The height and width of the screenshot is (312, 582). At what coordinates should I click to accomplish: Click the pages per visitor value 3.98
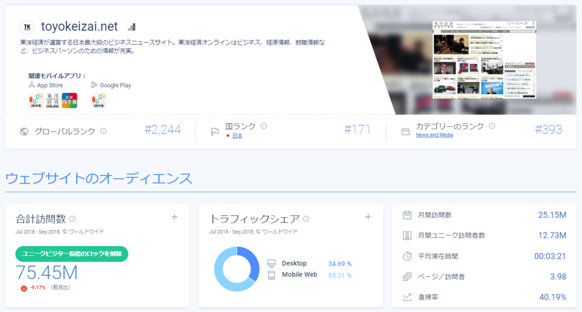[558, 276]
